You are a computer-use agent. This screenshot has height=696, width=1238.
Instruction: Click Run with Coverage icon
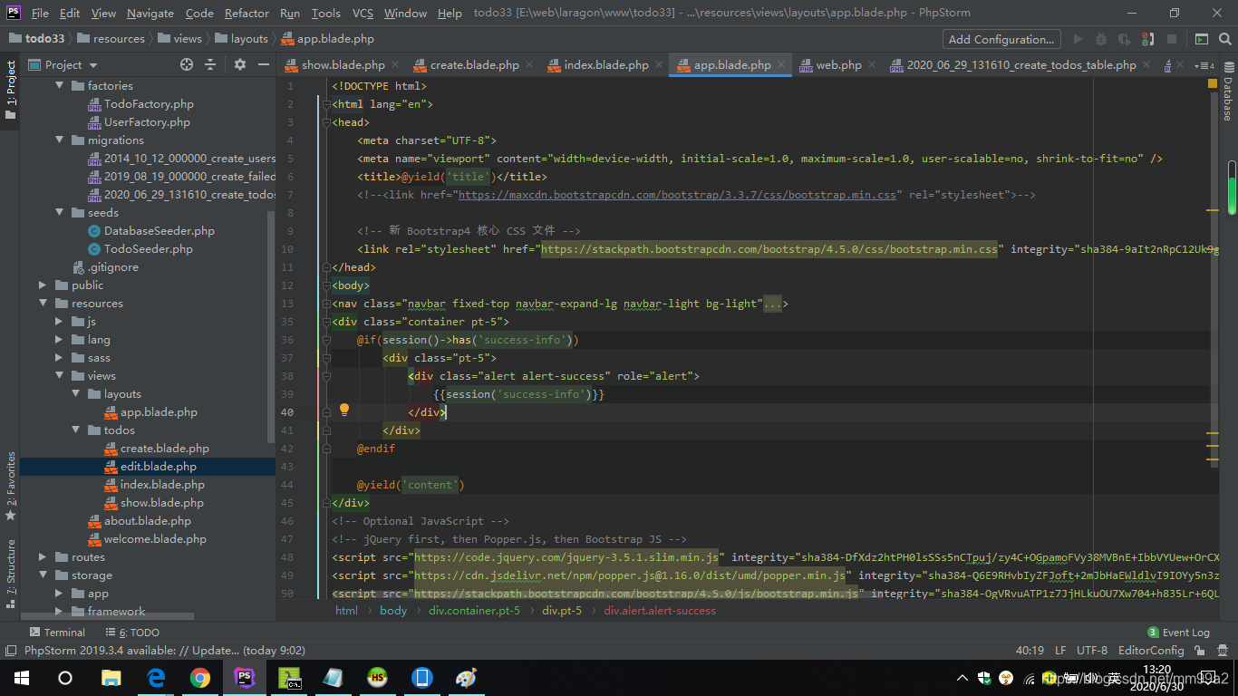point(1125,39)
